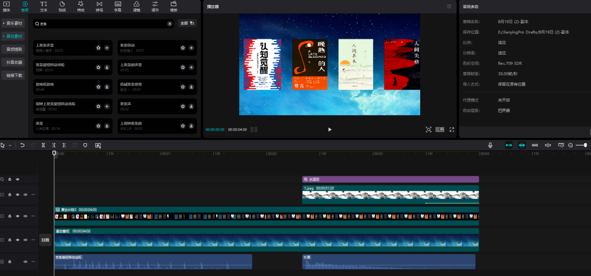
Task: Hide the 1.jpeg video track
Action: tap(18, 195)
